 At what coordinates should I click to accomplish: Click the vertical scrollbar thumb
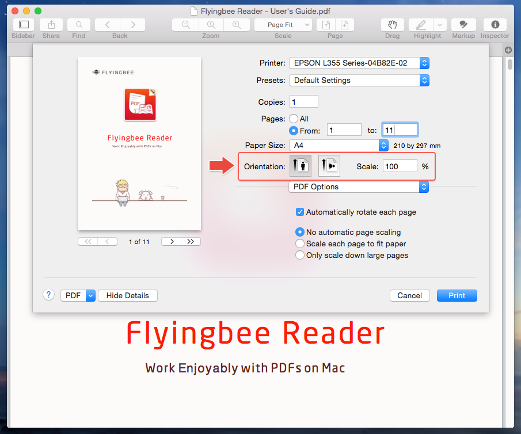[510, 64]
